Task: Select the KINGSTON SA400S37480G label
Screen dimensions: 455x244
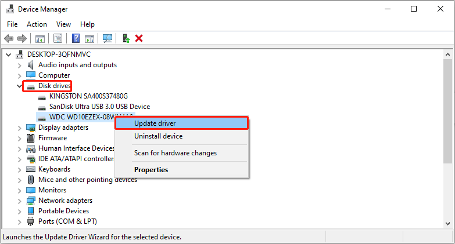Action: (88, 96)
